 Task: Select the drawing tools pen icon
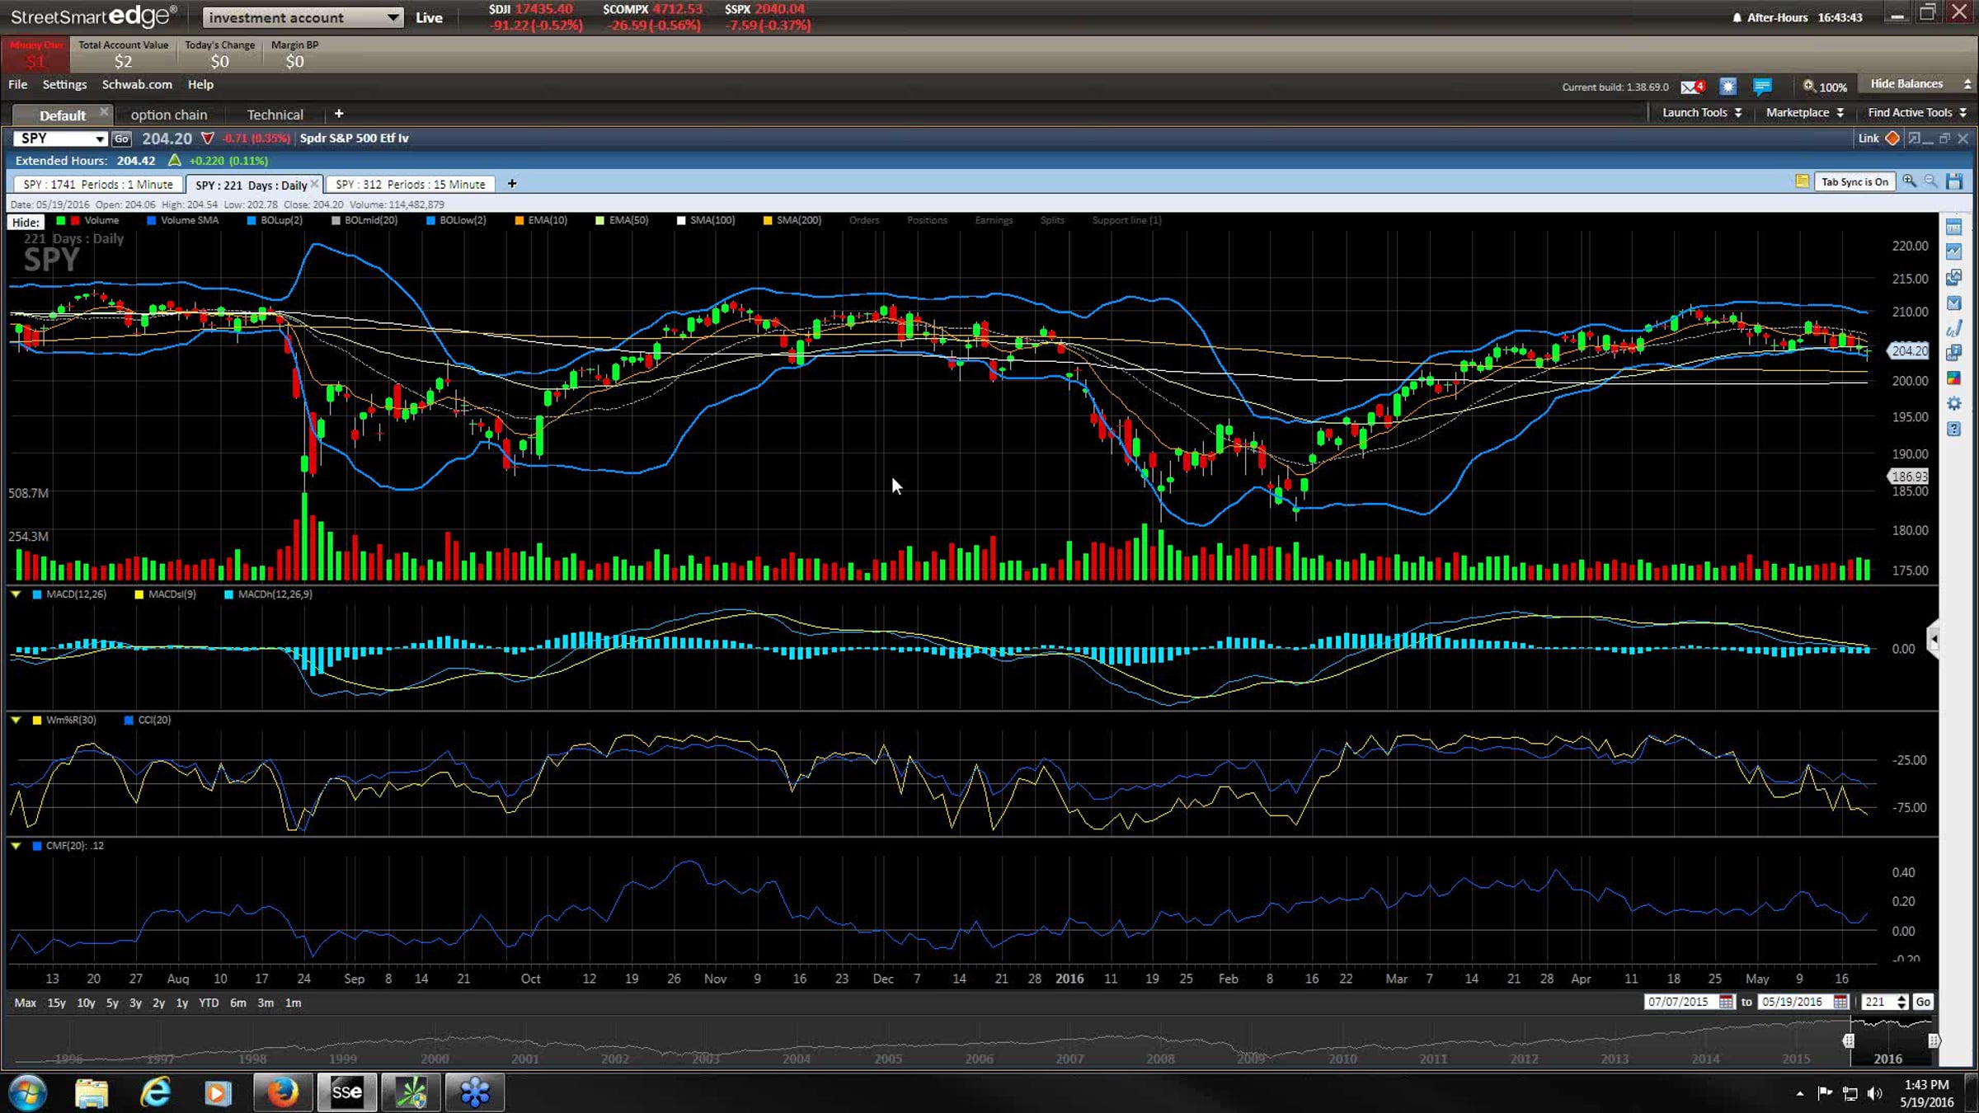pyautogui.click(x=1953, y=329)
